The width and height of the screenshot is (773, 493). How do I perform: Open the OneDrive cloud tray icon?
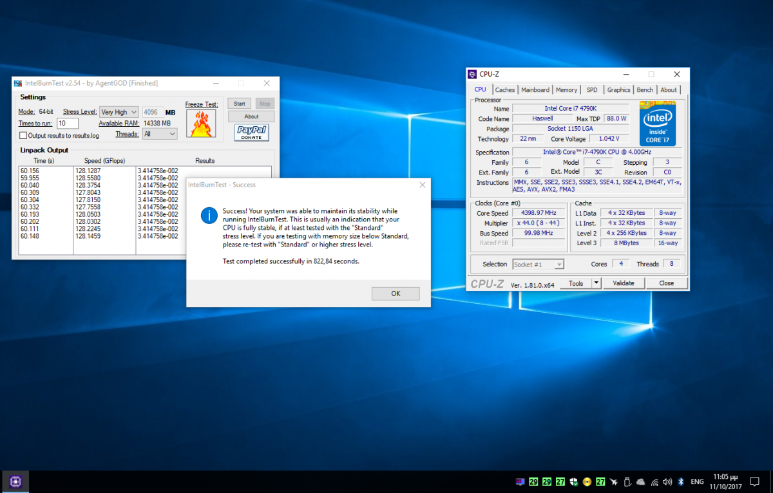(x=641, y=481)
